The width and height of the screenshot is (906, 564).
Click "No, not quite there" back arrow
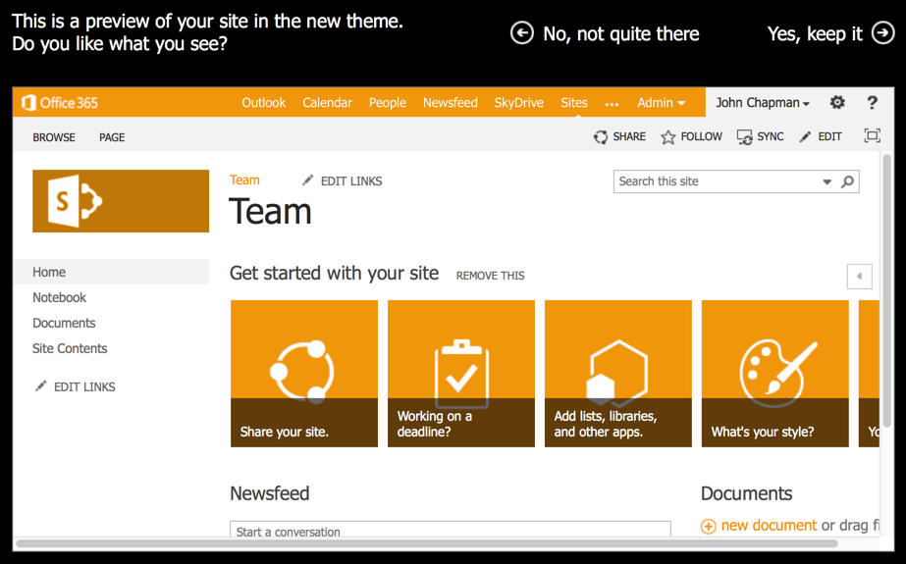click(522, 33)
